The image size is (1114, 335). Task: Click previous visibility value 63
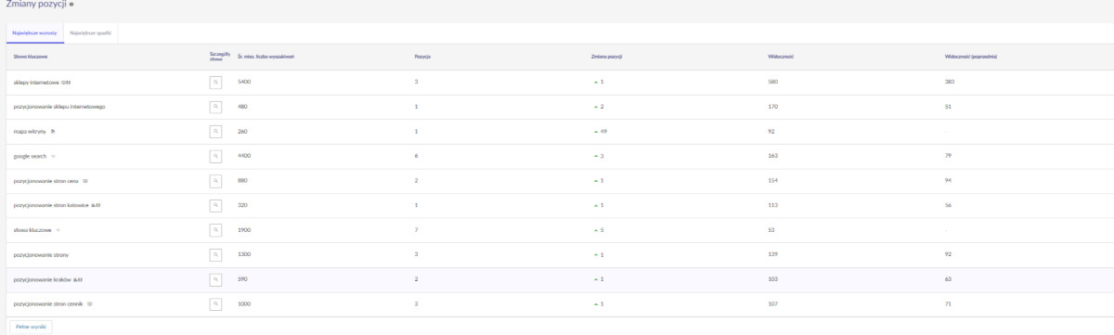click(x=948, y=278)
